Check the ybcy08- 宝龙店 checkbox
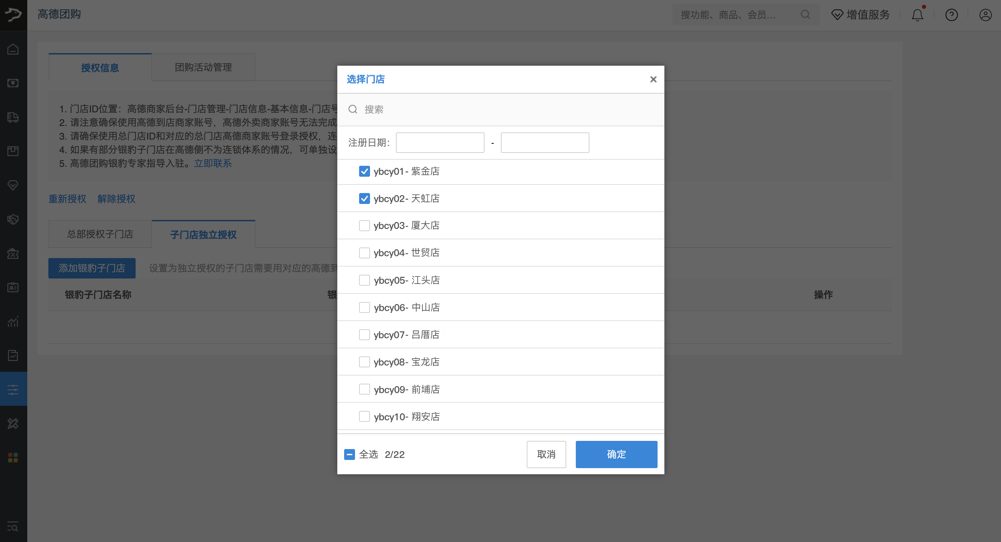 (364, 362)
